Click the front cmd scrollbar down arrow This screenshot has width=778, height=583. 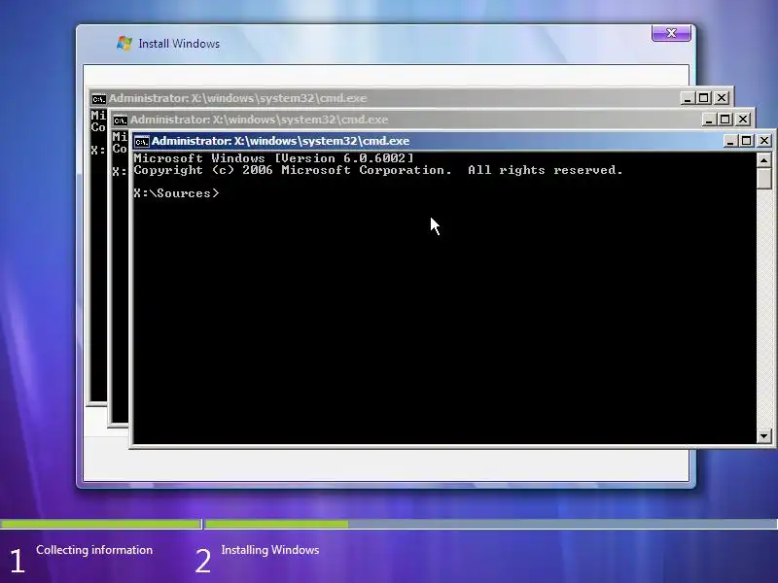click(x=763, y=436)
